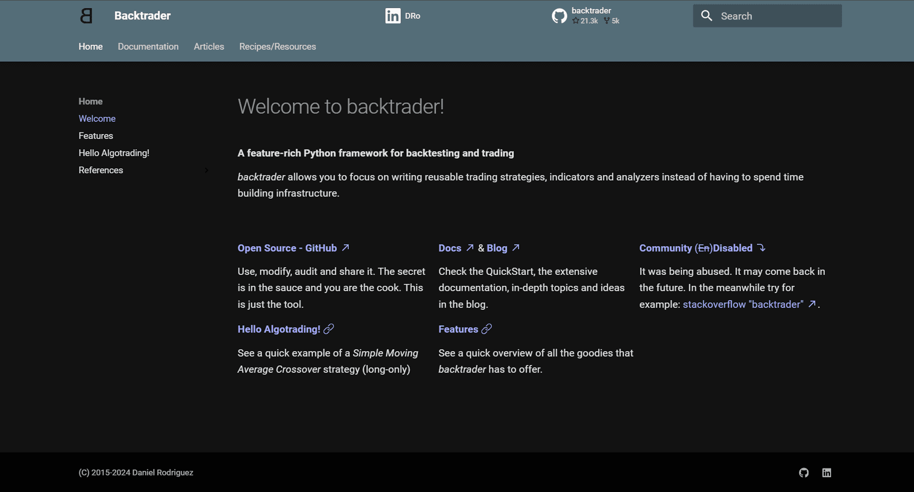Click the Backtrader logo icon in header
Image resolution: width=914 pixels, height=492 pixels.
click(86, 15)
